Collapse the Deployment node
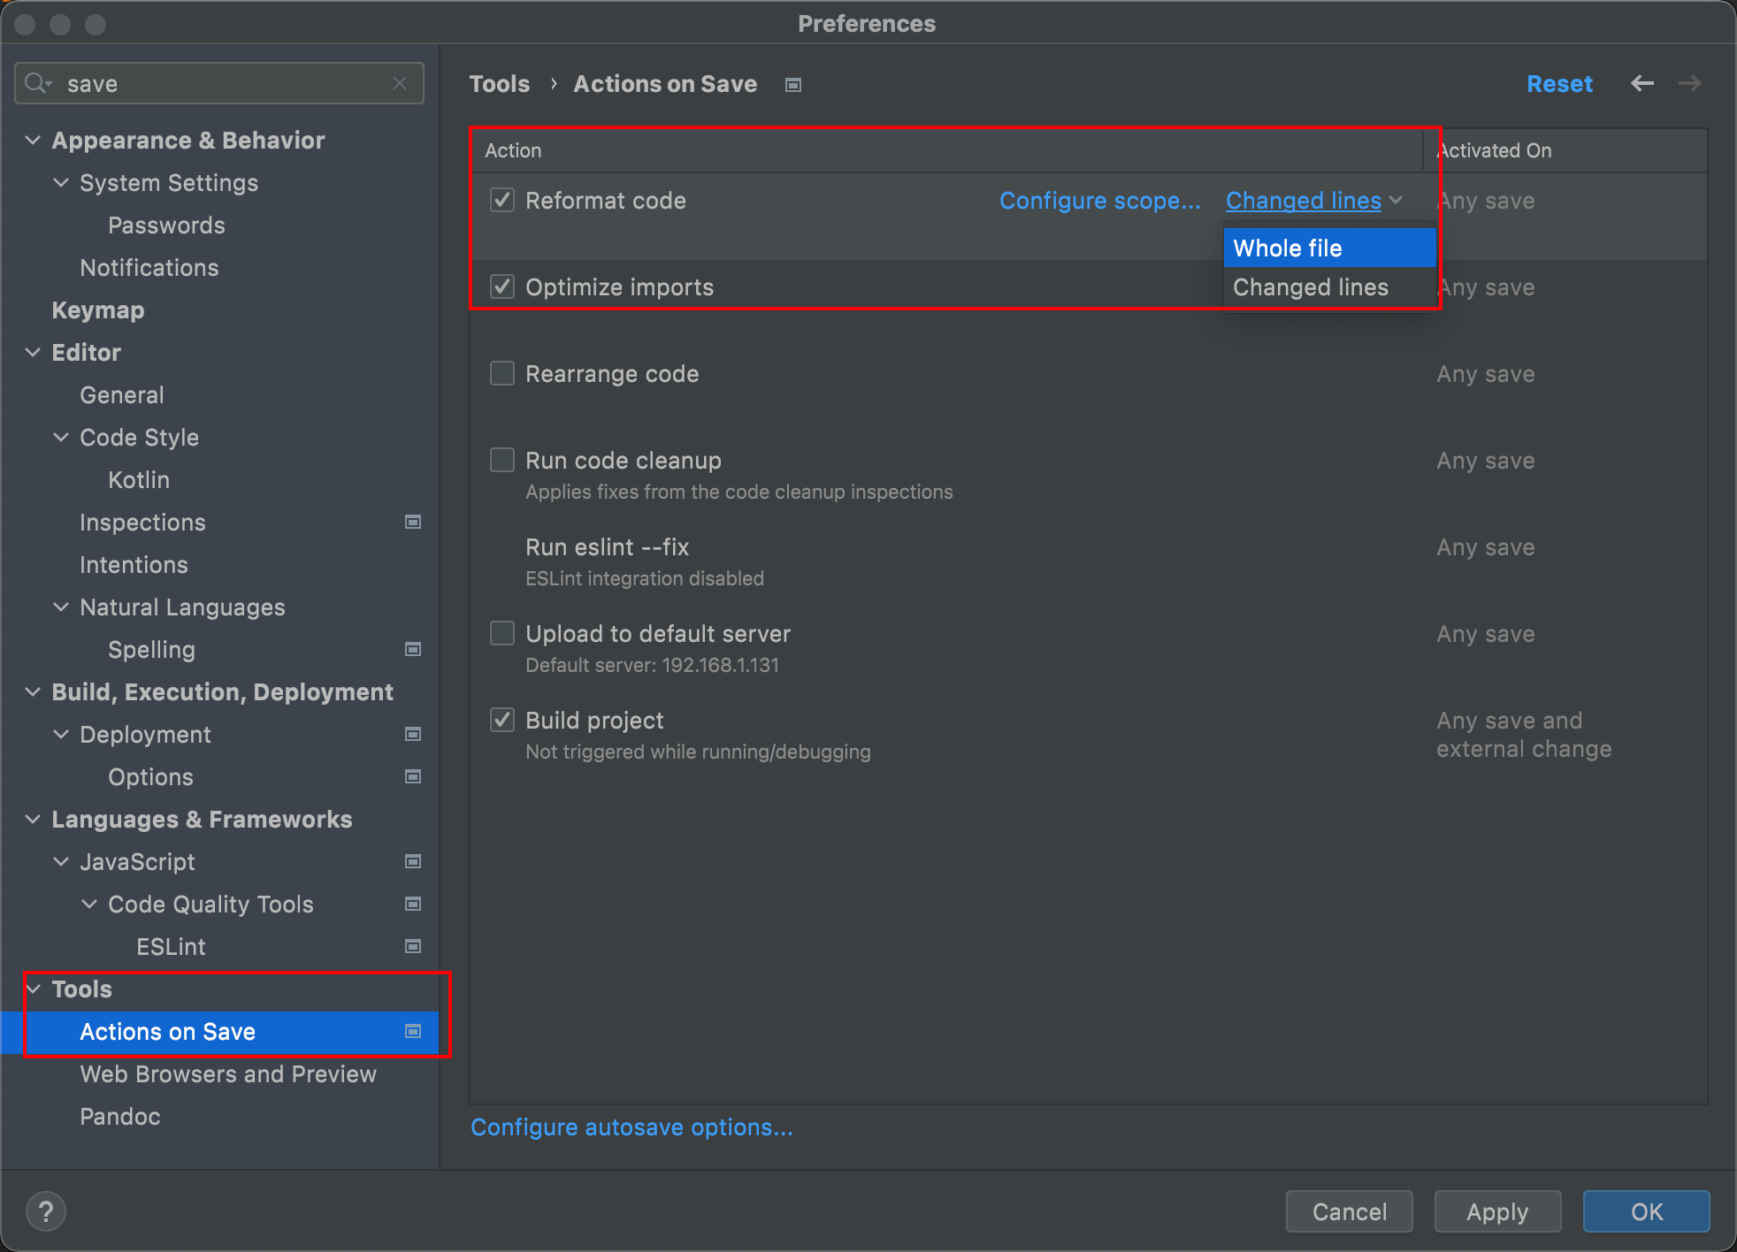 point(61,734)
